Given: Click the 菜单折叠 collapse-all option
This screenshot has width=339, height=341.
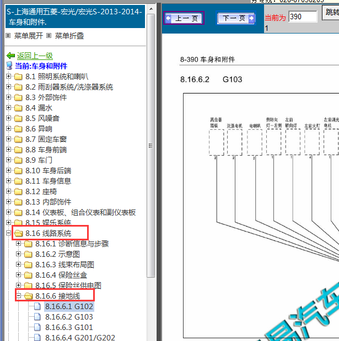Looking at the screenshot, I should pos(69,36).
